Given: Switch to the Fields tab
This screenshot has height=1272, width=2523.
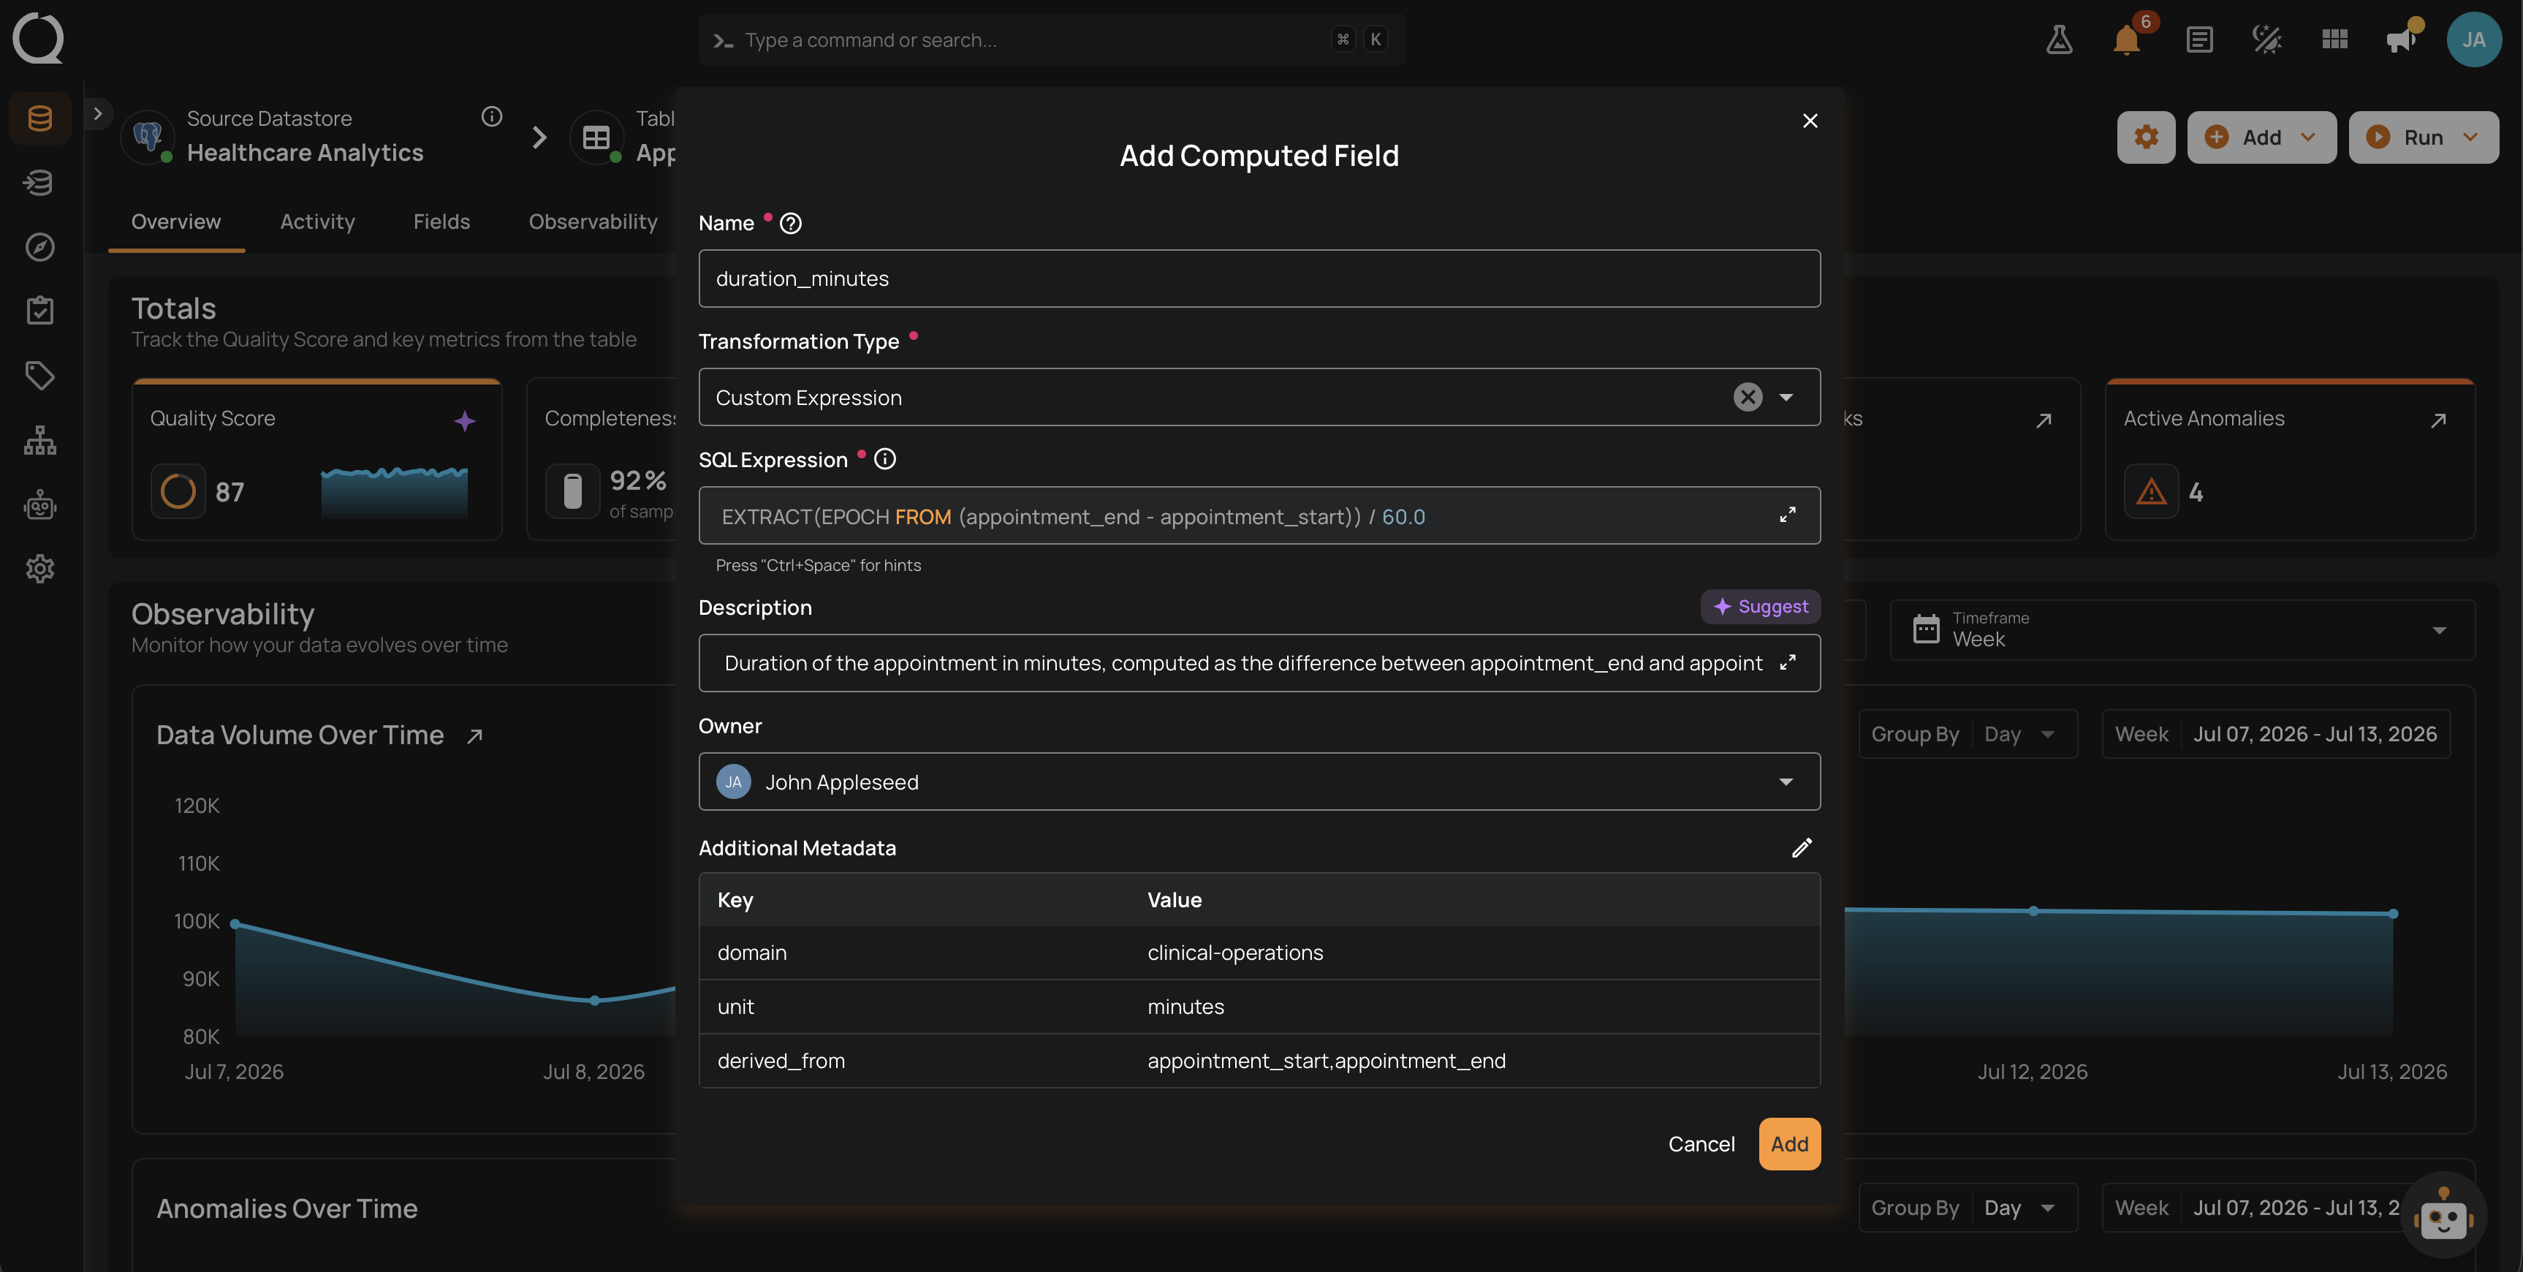Looking at the screenshot, I should point(441,222).
